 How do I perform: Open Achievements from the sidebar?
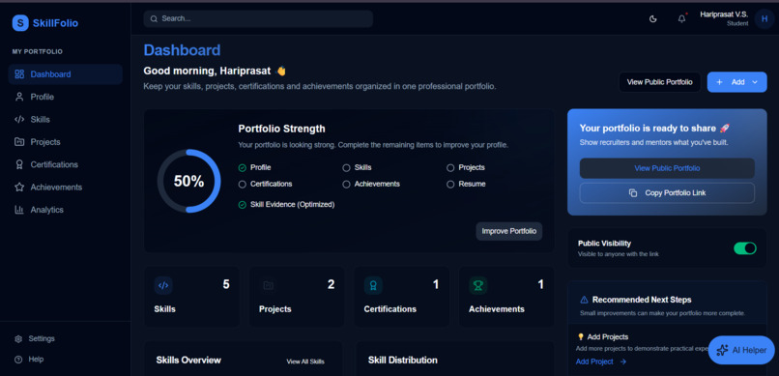tap(65, 188)
